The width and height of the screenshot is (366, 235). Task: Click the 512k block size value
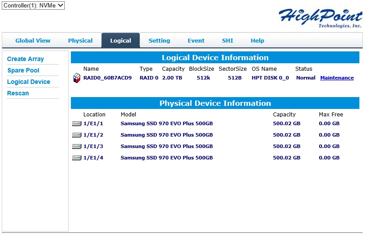(203, 78)
